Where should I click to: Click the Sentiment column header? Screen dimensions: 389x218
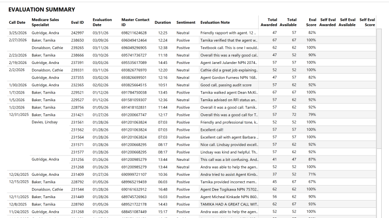[186, 22]
